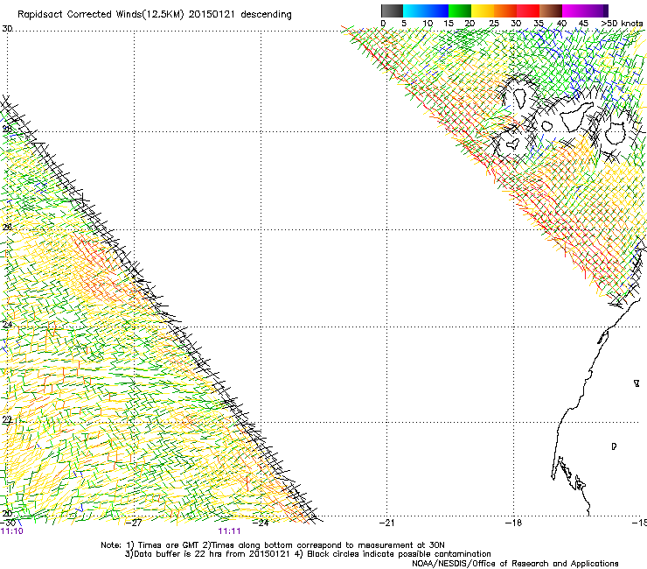Click the red 30–35 knots legend swatch
The width and height of the screenshot is (647, 569).
point(528,11)
